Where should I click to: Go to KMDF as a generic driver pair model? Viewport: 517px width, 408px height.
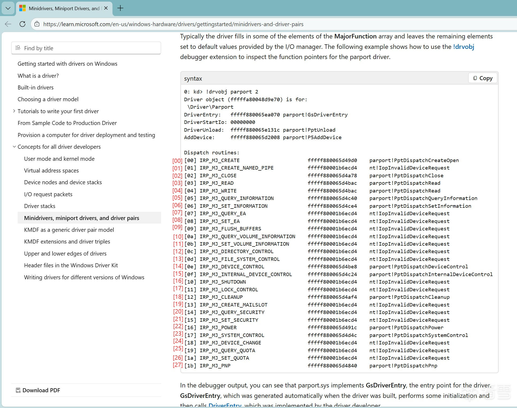[69, 230]
